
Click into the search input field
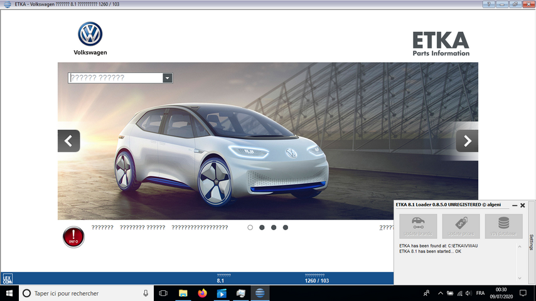pos(115,78)
